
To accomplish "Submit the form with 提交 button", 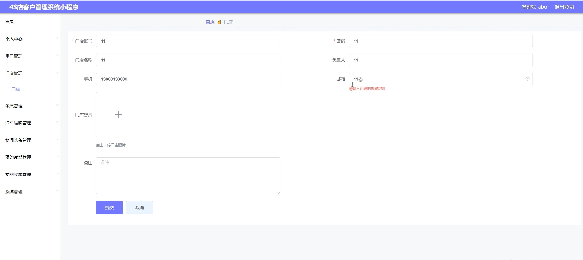I will (x=109, y=207).
